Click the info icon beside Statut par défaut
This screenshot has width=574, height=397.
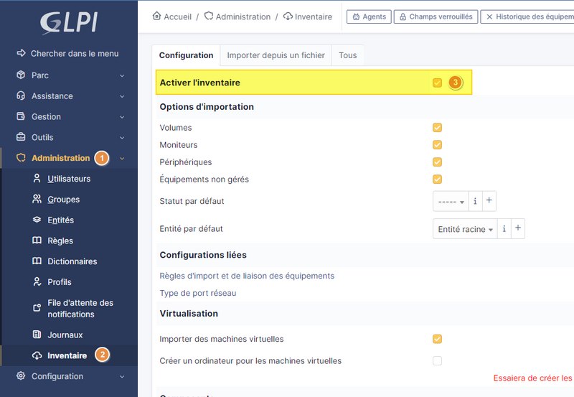coord(475,201)
